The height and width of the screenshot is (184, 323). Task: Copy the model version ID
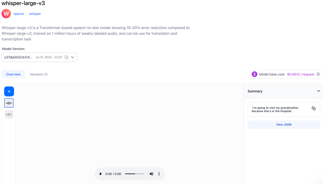click(x=66, y=57)
